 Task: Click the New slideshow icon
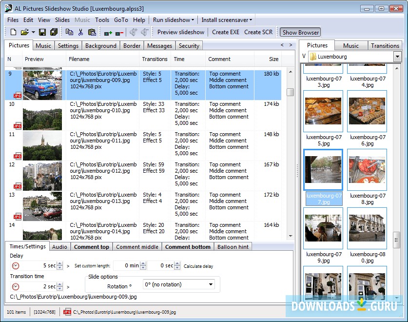(x=14, y=32)
